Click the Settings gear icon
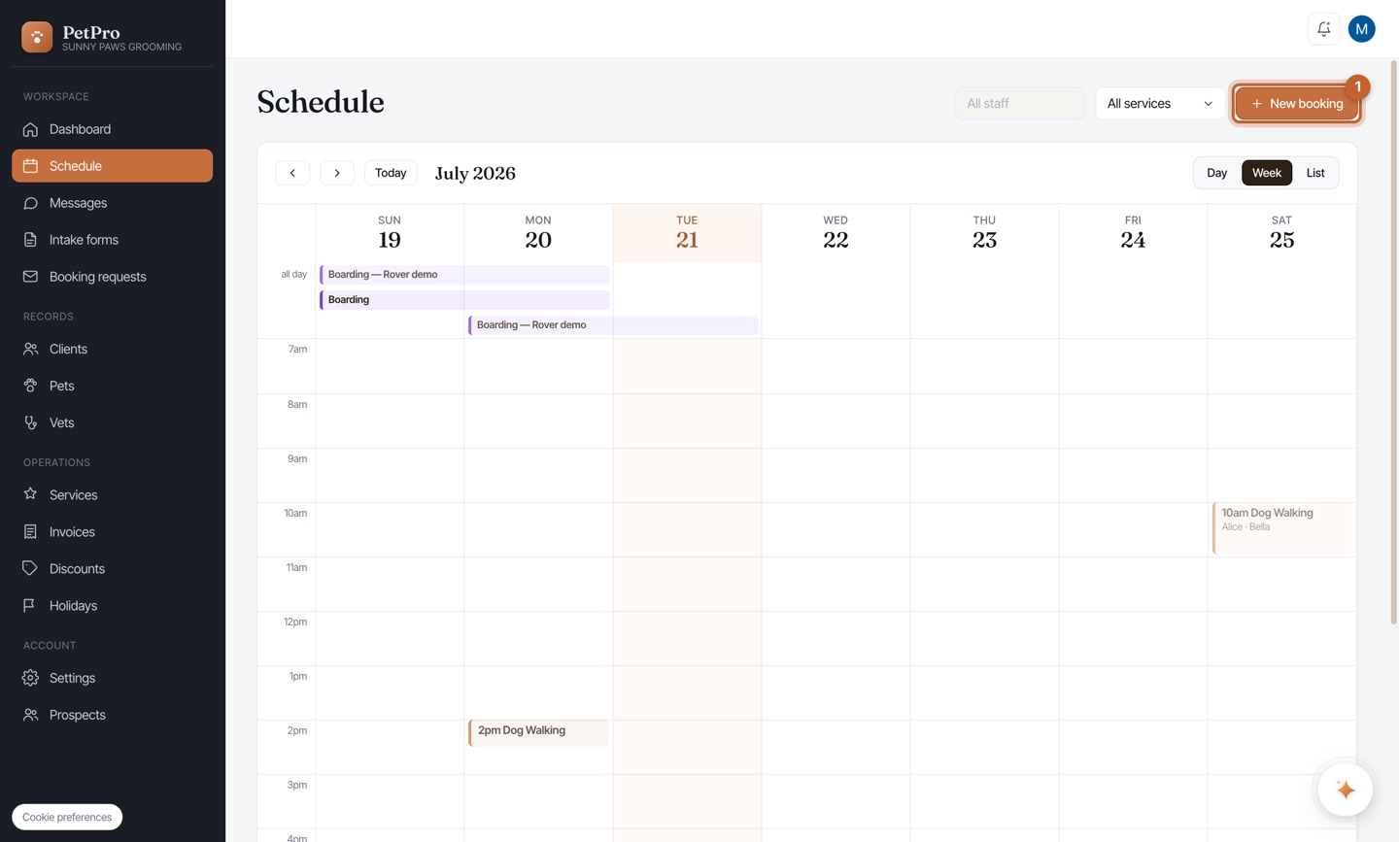 coord(30,678)
